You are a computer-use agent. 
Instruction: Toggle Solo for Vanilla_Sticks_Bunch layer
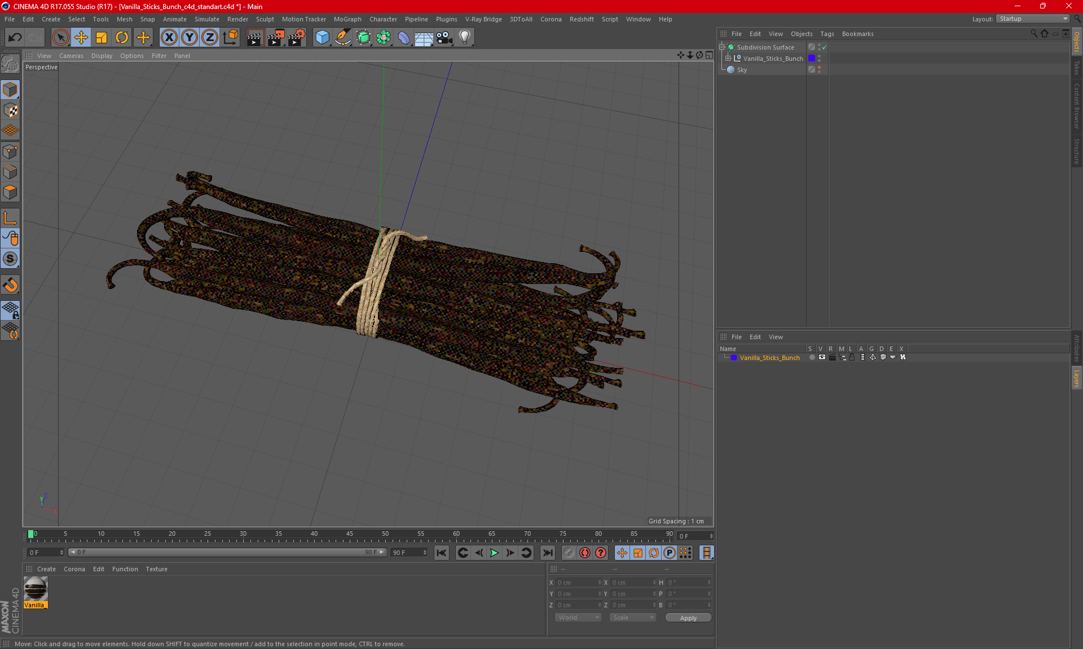coord(812,358)
